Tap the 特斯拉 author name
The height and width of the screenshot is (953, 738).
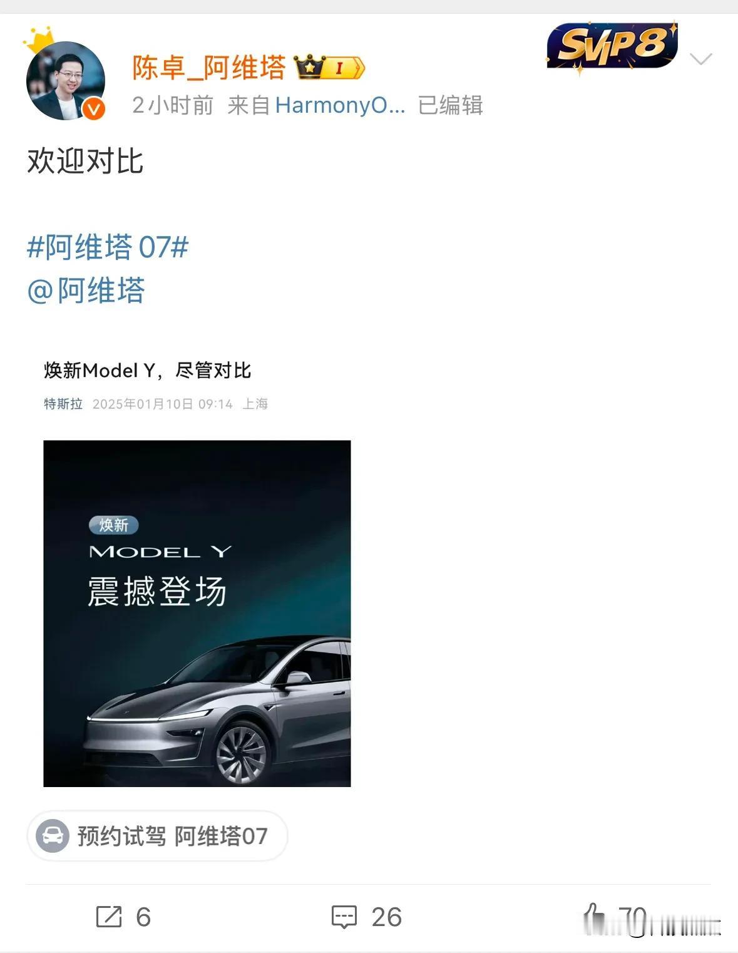tap(63, 404)
